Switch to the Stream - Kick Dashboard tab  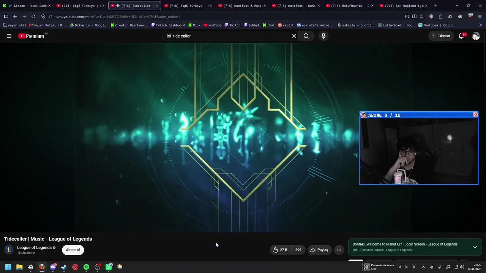coord(27,6)
